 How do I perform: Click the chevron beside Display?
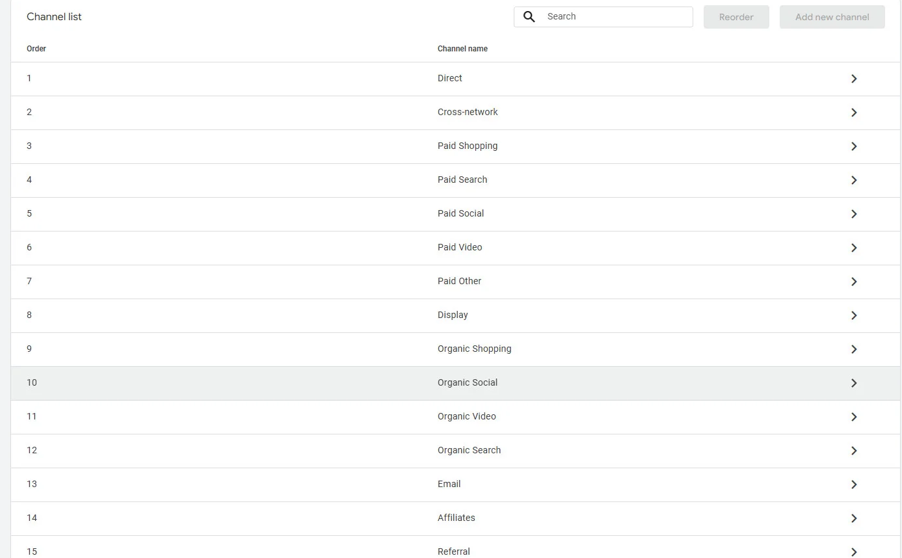(x=854, y=315)
